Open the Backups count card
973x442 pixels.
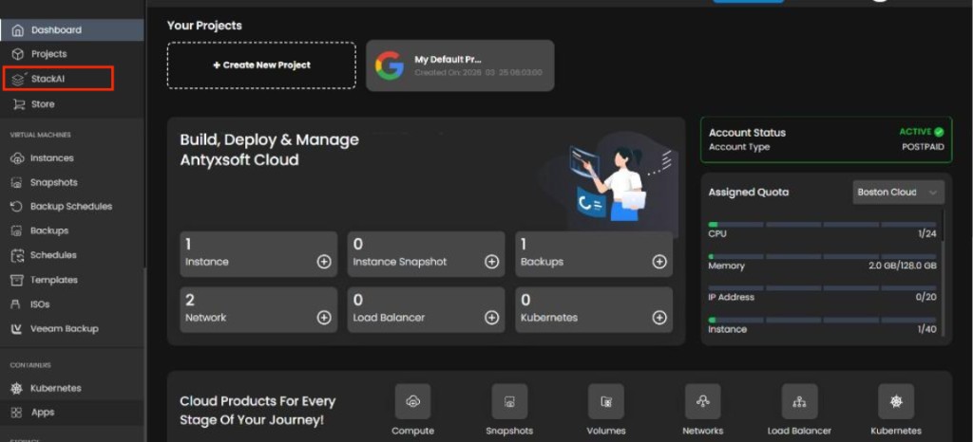(x=594, y=254)
